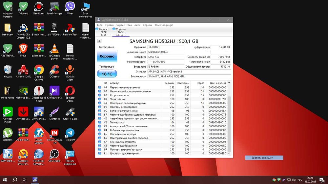Open the Диск menu
The image size is (328, 184).
(137, 25)
